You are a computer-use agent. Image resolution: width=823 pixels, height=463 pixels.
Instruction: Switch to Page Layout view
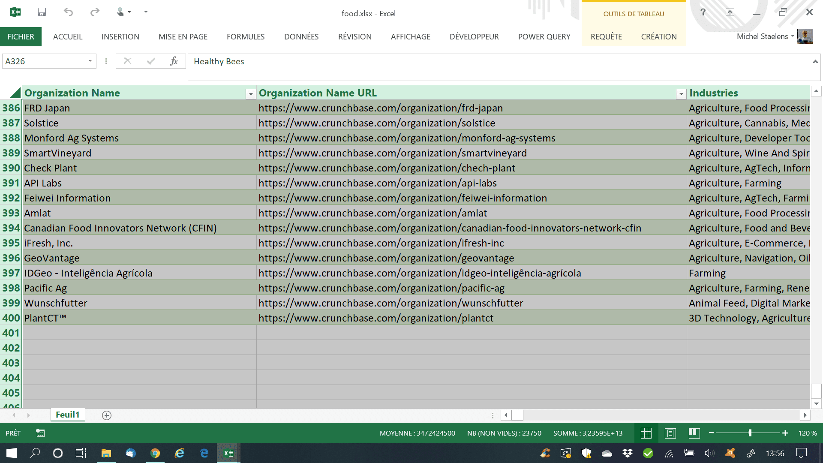(x=670, y=433)
